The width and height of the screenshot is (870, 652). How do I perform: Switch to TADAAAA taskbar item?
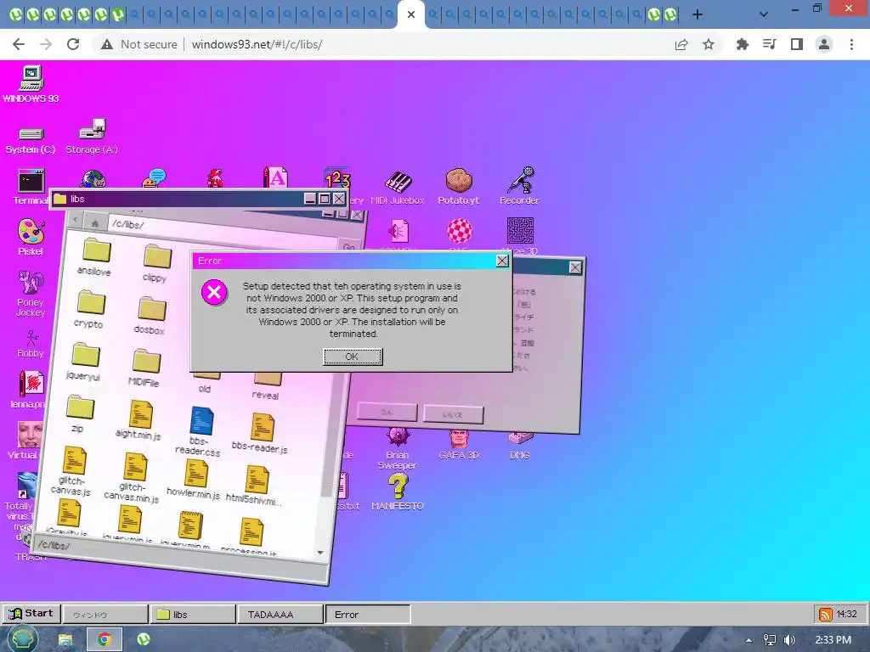[280, 615]
